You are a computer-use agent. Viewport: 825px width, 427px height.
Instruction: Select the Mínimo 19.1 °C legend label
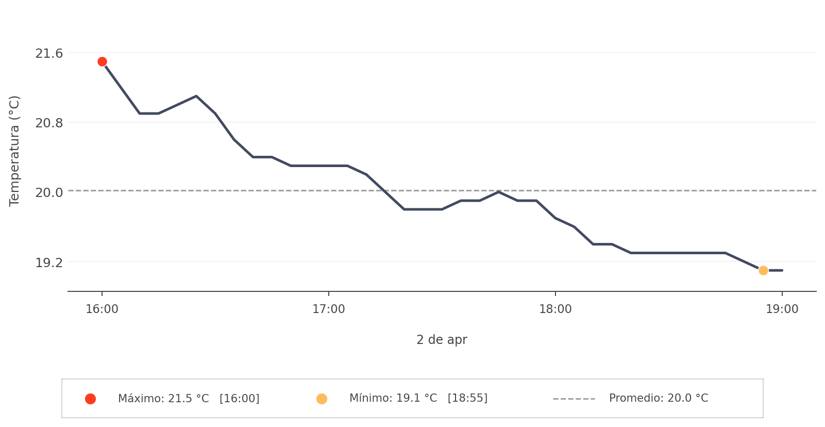pos(418,398)
